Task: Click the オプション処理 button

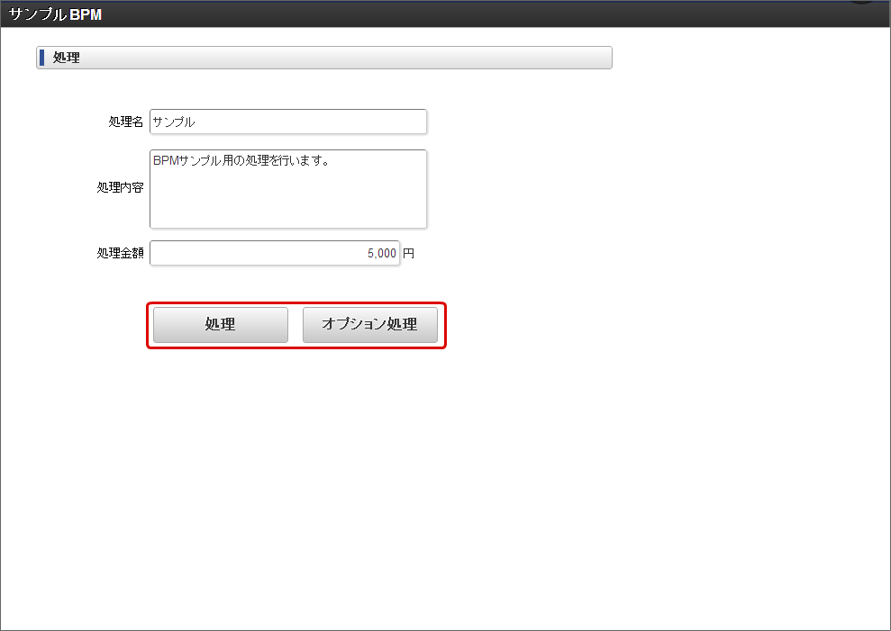Action: tap(370, 325)
